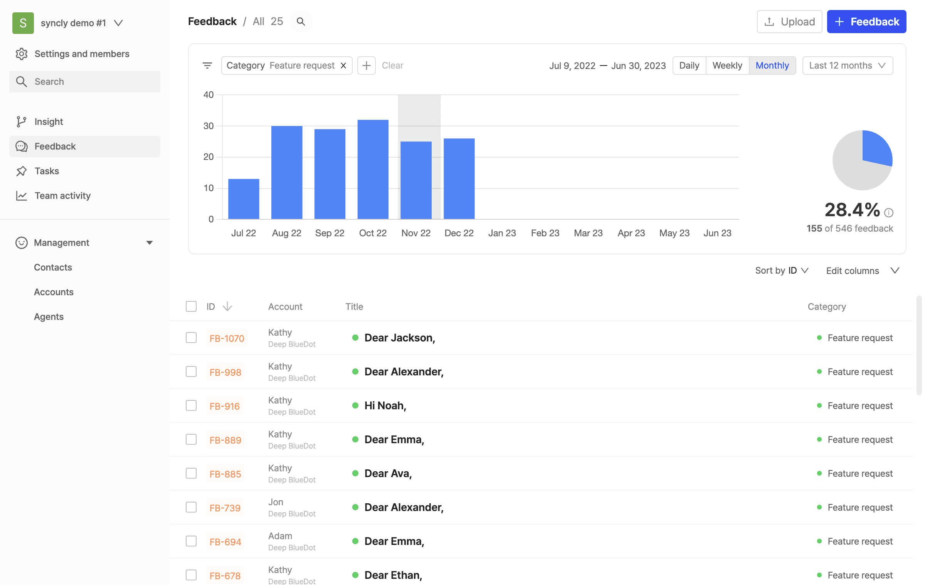Viewport: 925px width, 585px height.
Task: Toggle checkbox for feedback item FB-1070
Action: click(191, 338)
